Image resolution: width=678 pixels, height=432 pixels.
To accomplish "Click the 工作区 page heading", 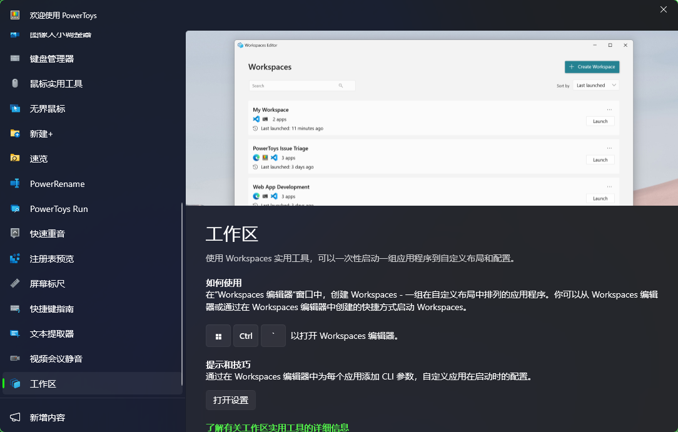I will point(232,234).
